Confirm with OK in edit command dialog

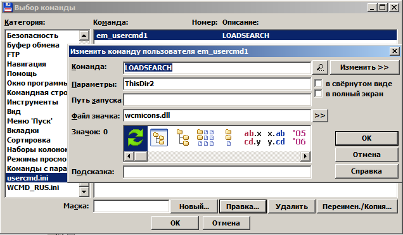point(366,138)
